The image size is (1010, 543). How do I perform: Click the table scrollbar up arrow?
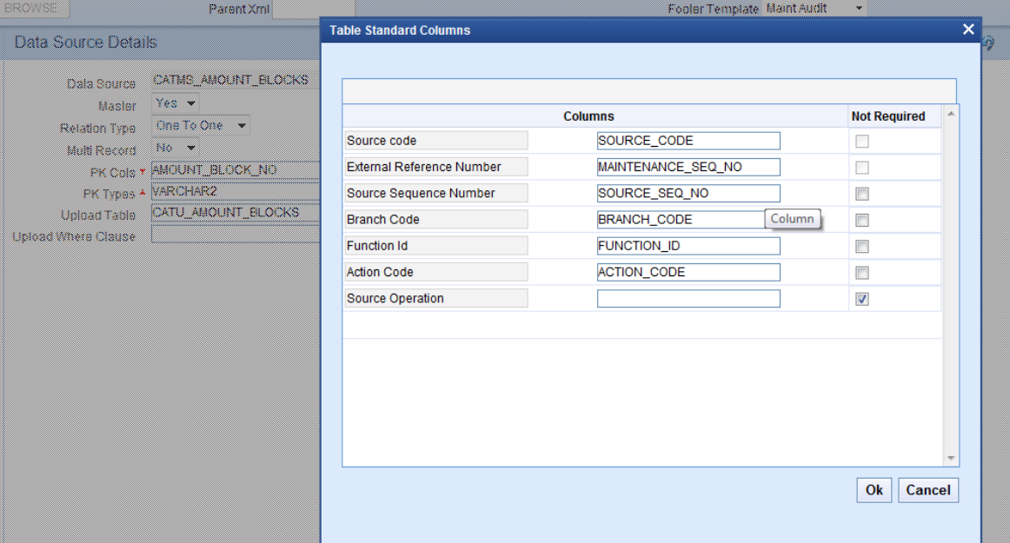point(951,113)
